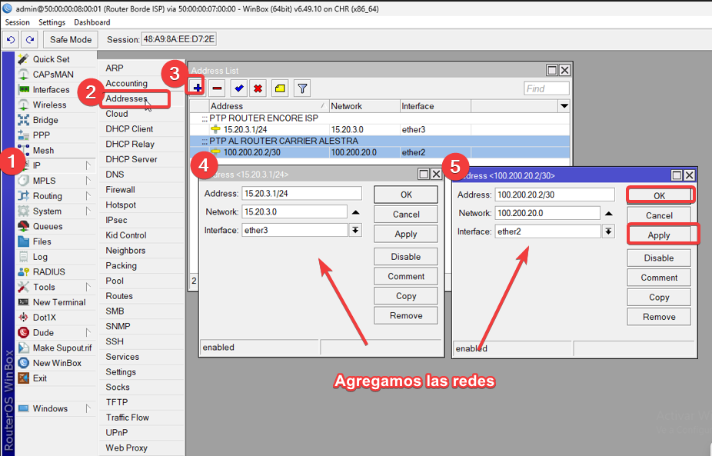This screenshot has height=456, width=712.
Task: Click the red minus Remove icon
Action: coord(217,88)
